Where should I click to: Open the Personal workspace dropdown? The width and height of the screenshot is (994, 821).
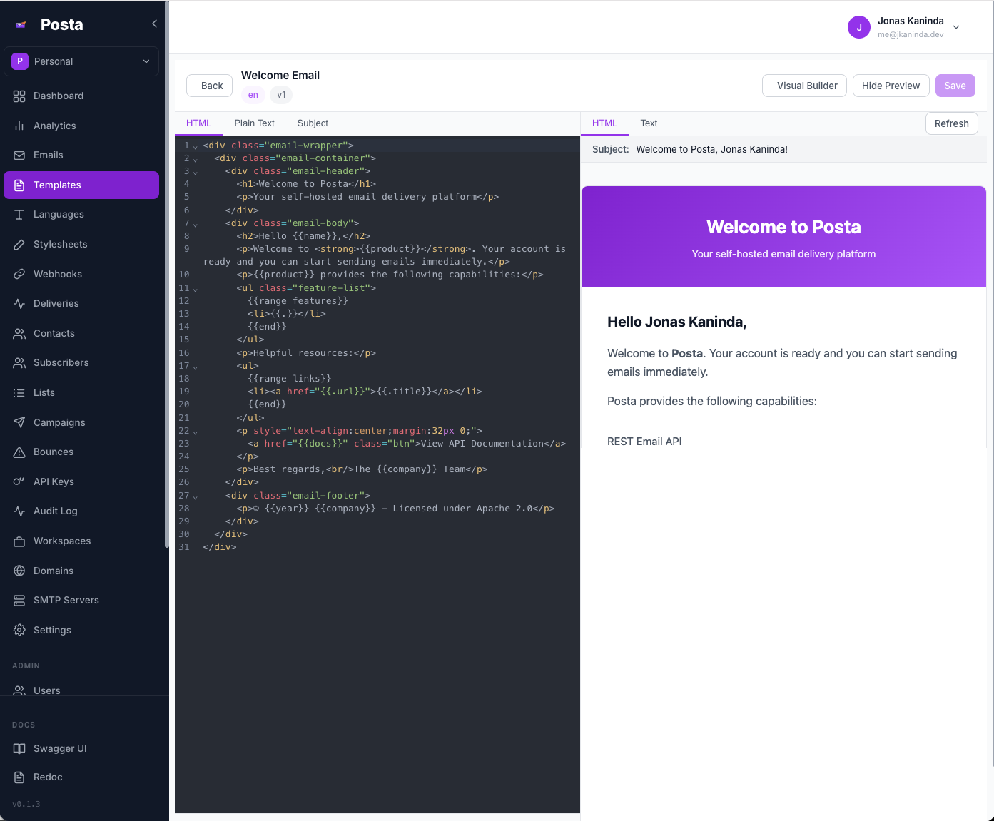click(81, 61)
